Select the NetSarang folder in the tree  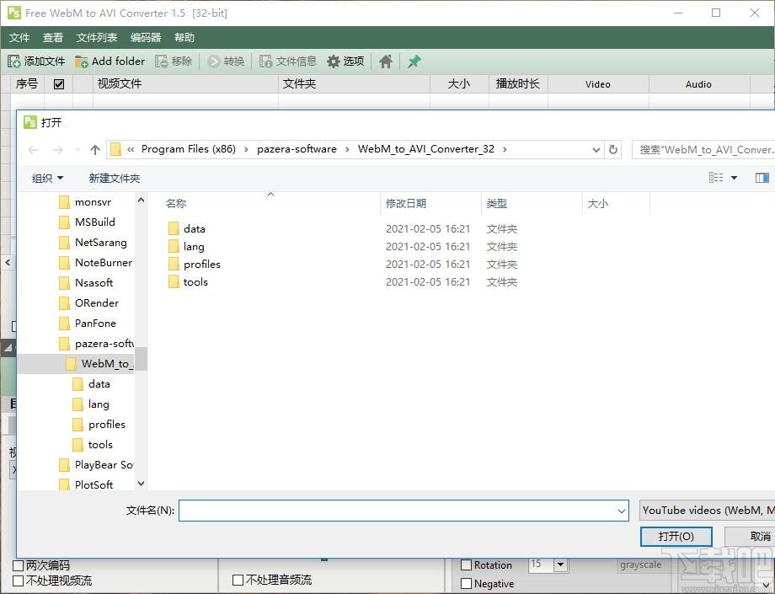(101, 243)
